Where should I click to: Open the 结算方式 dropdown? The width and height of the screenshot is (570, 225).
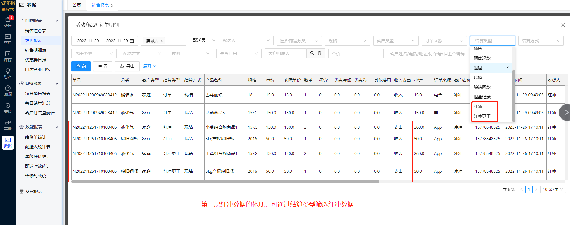tap(540, 41)
